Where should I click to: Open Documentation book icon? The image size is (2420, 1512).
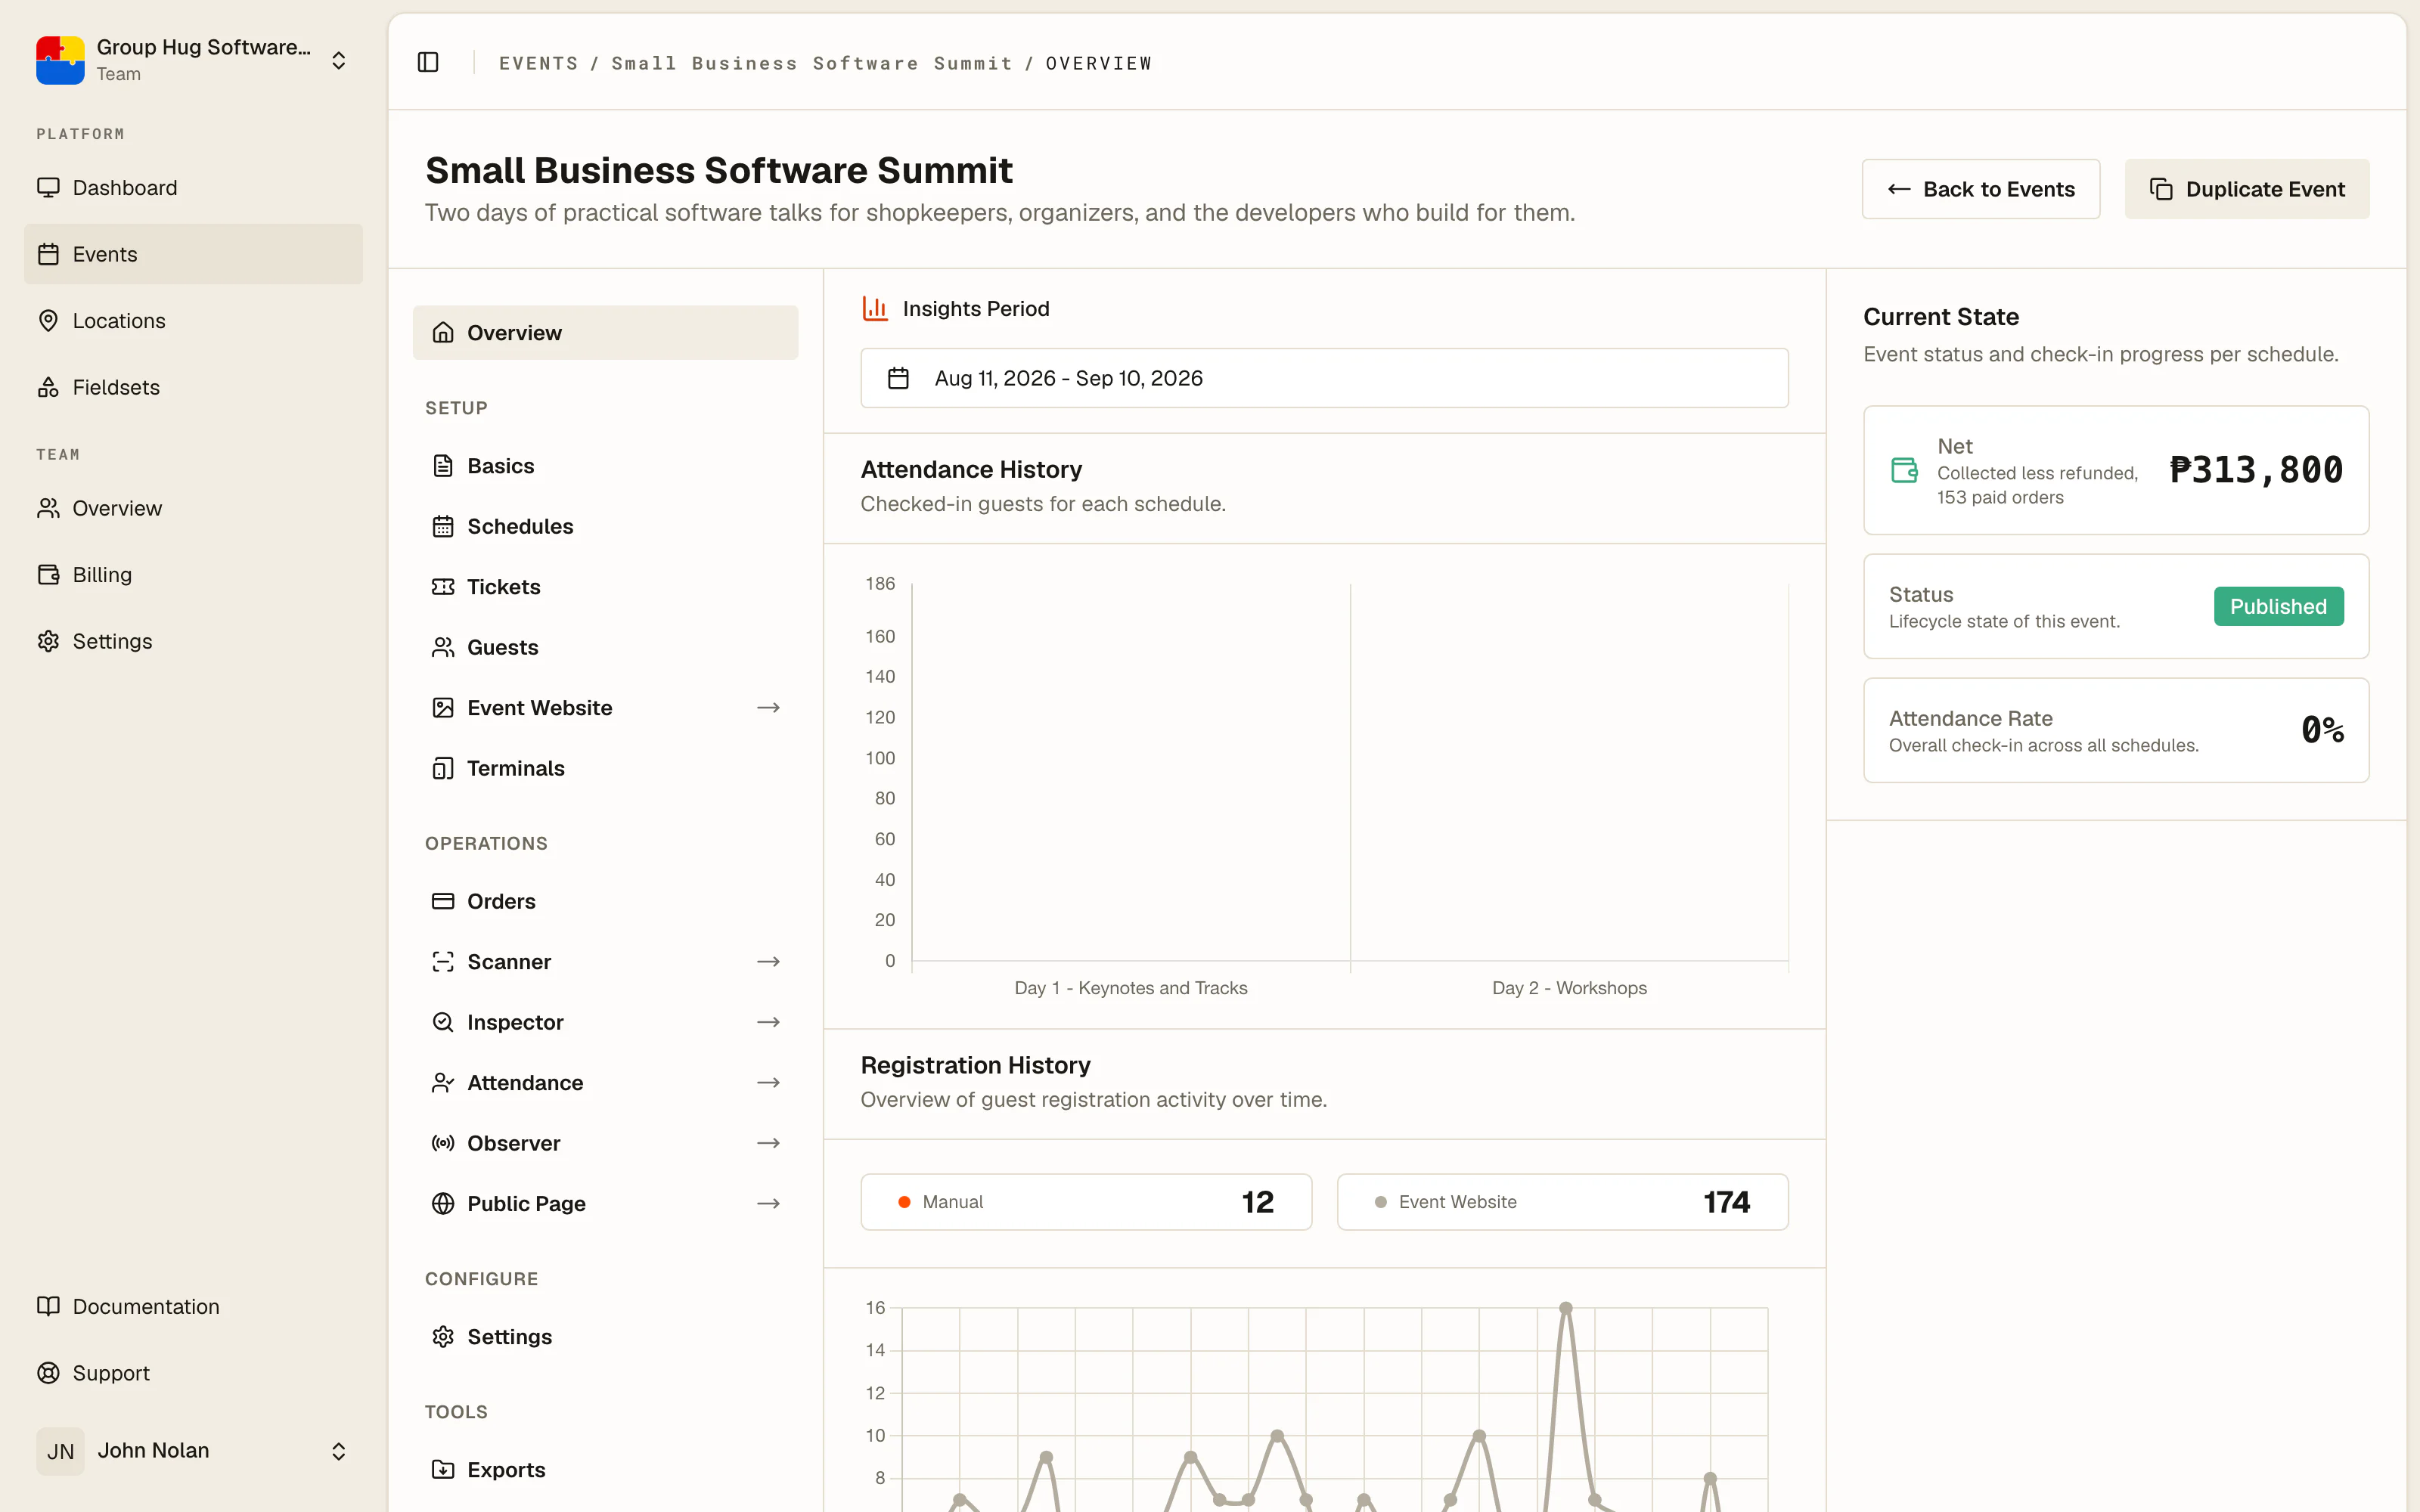click(x=48, y=1306)
